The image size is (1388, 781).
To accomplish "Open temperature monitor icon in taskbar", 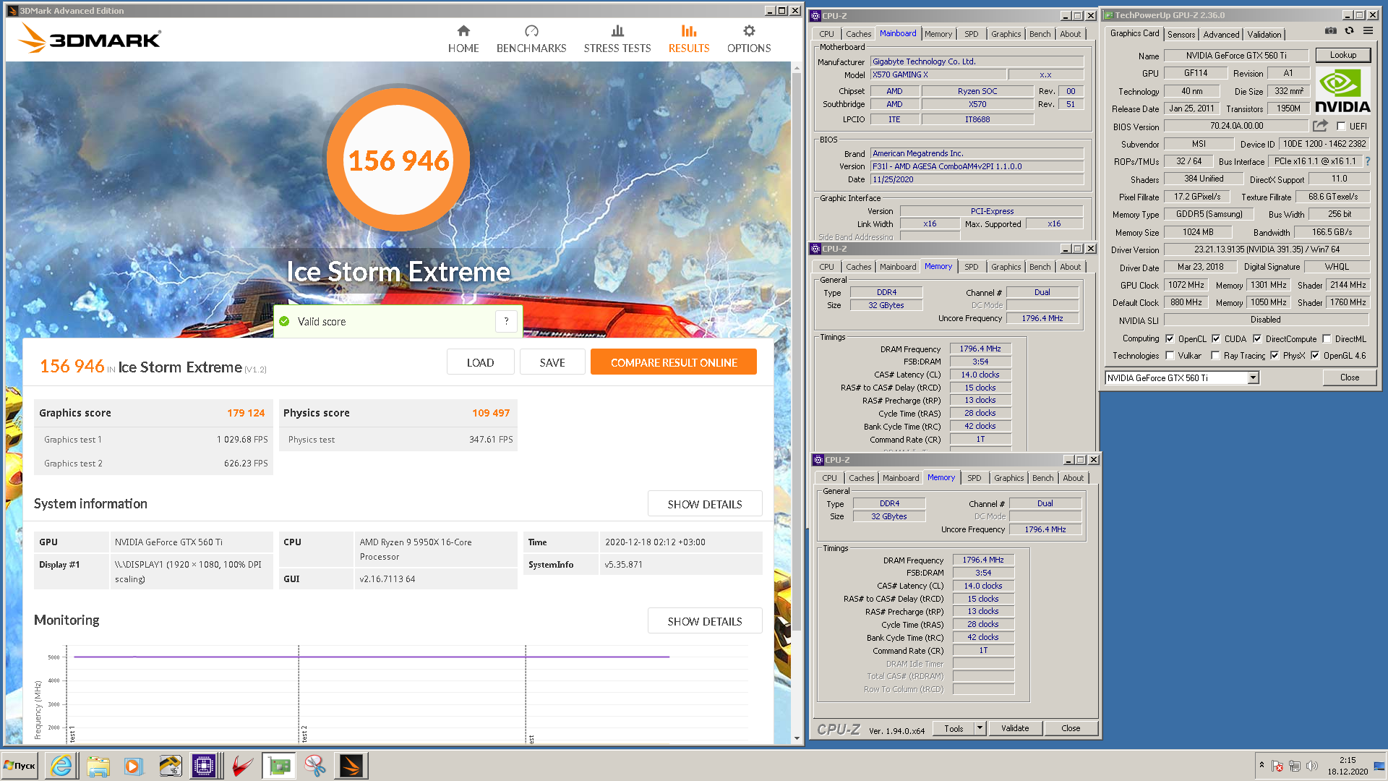I will pyautogui.click(x=170, y=766).
